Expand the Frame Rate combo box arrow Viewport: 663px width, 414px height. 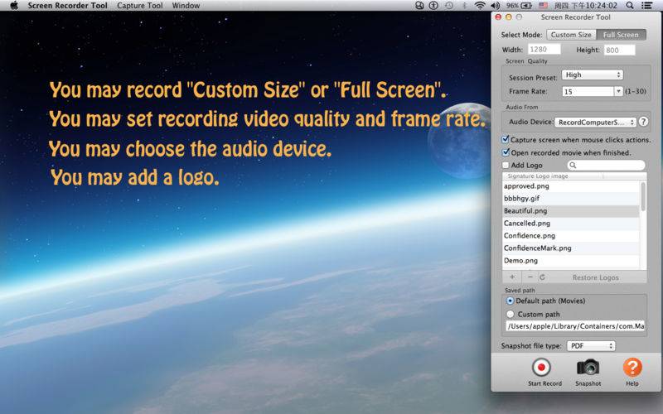tap(618, 91)
